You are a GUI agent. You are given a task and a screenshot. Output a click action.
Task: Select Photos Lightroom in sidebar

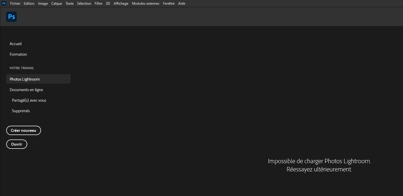(38, 79)
